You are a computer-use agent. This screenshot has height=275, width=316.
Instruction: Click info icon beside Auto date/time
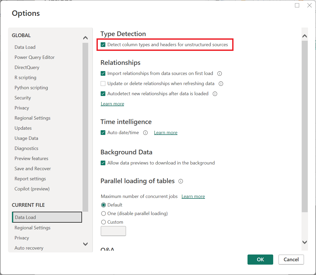[x=145, y=133]
